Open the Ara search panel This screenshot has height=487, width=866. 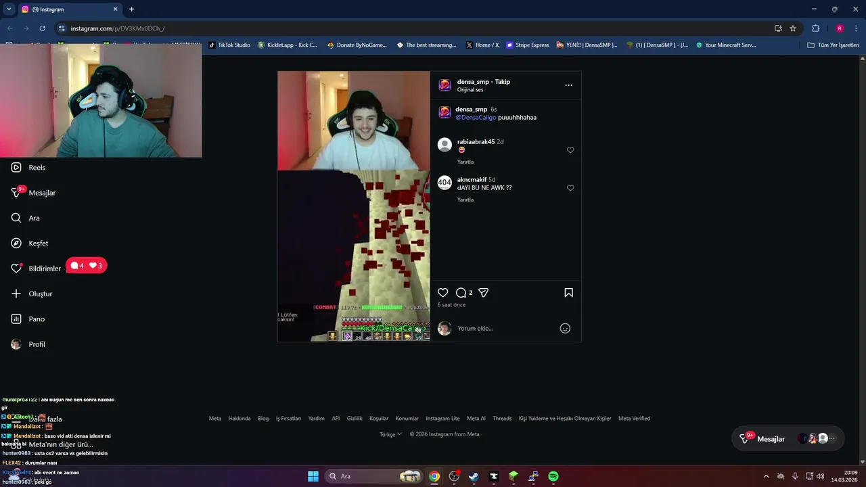click(26, 218)
